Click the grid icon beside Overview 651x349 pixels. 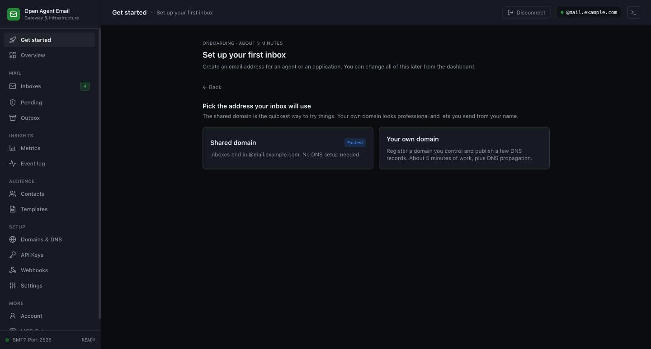point(13,55)
